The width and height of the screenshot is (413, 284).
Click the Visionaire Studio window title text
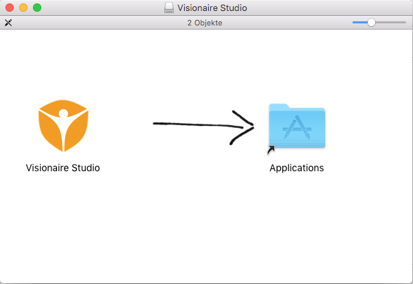coord(212,8)
